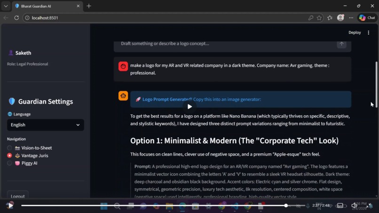Click the 2:37 / 2:48 time display

tap(321, 205)
